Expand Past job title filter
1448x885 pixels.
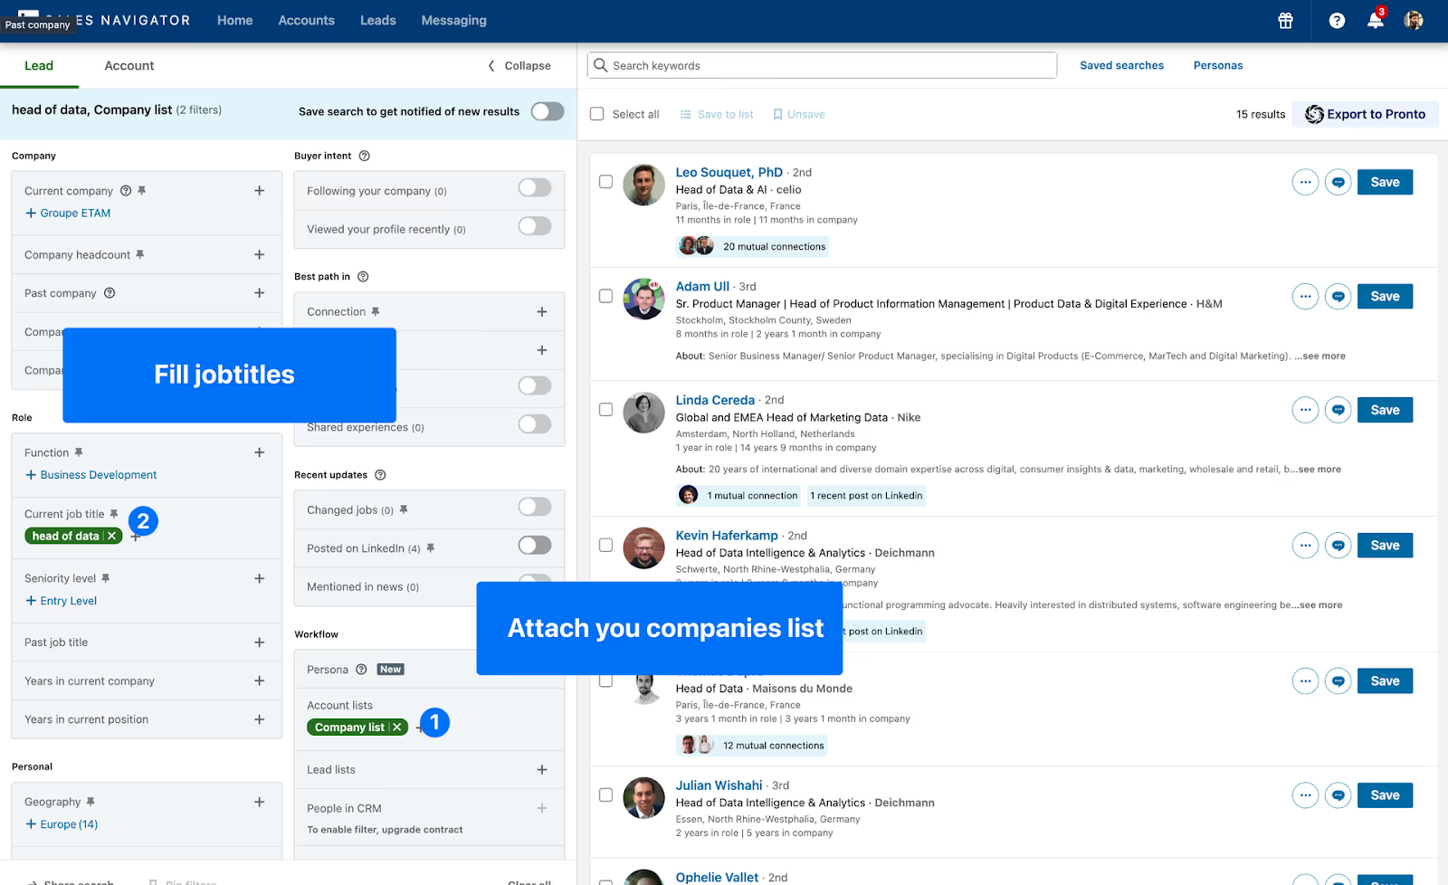tap(260, 642)
